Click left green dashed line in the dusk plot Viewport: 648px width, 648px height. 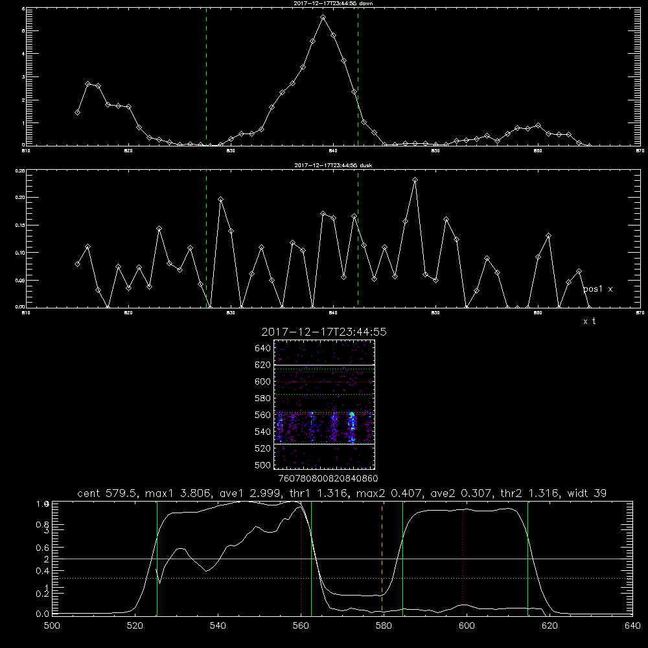click(207, 238)
